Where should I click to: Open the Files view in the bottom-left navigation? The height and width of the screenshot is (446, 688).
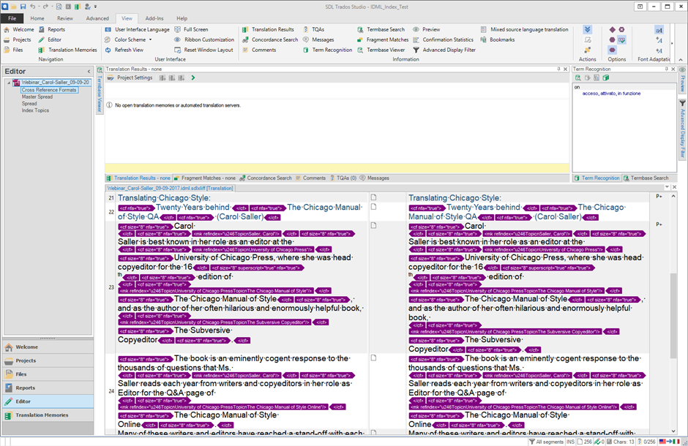(48, 374)
